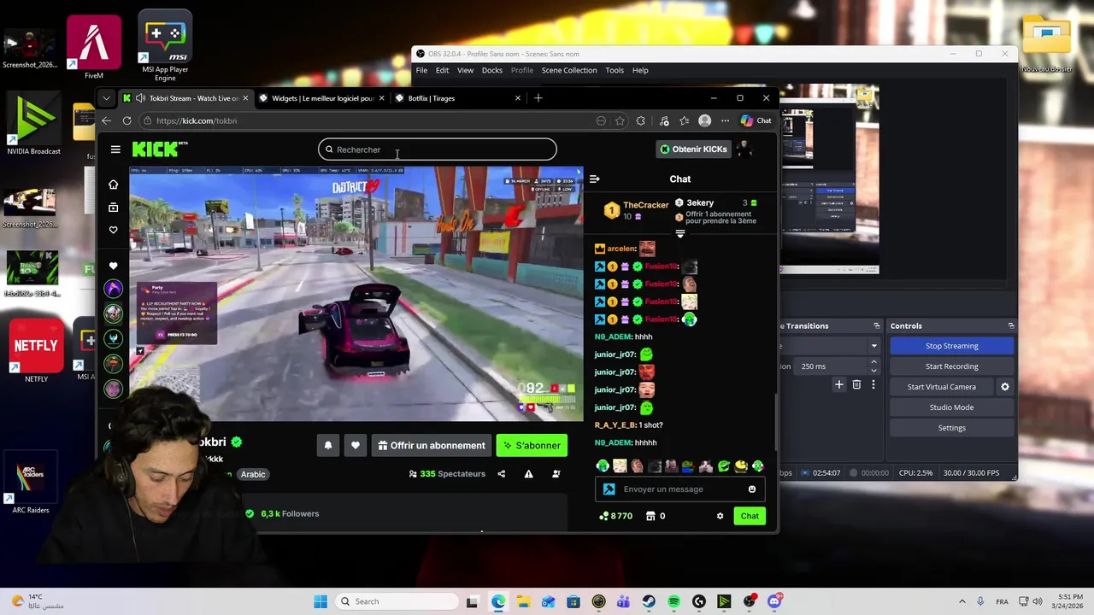Expand the chat leaderboard arrow

(680, 233)
